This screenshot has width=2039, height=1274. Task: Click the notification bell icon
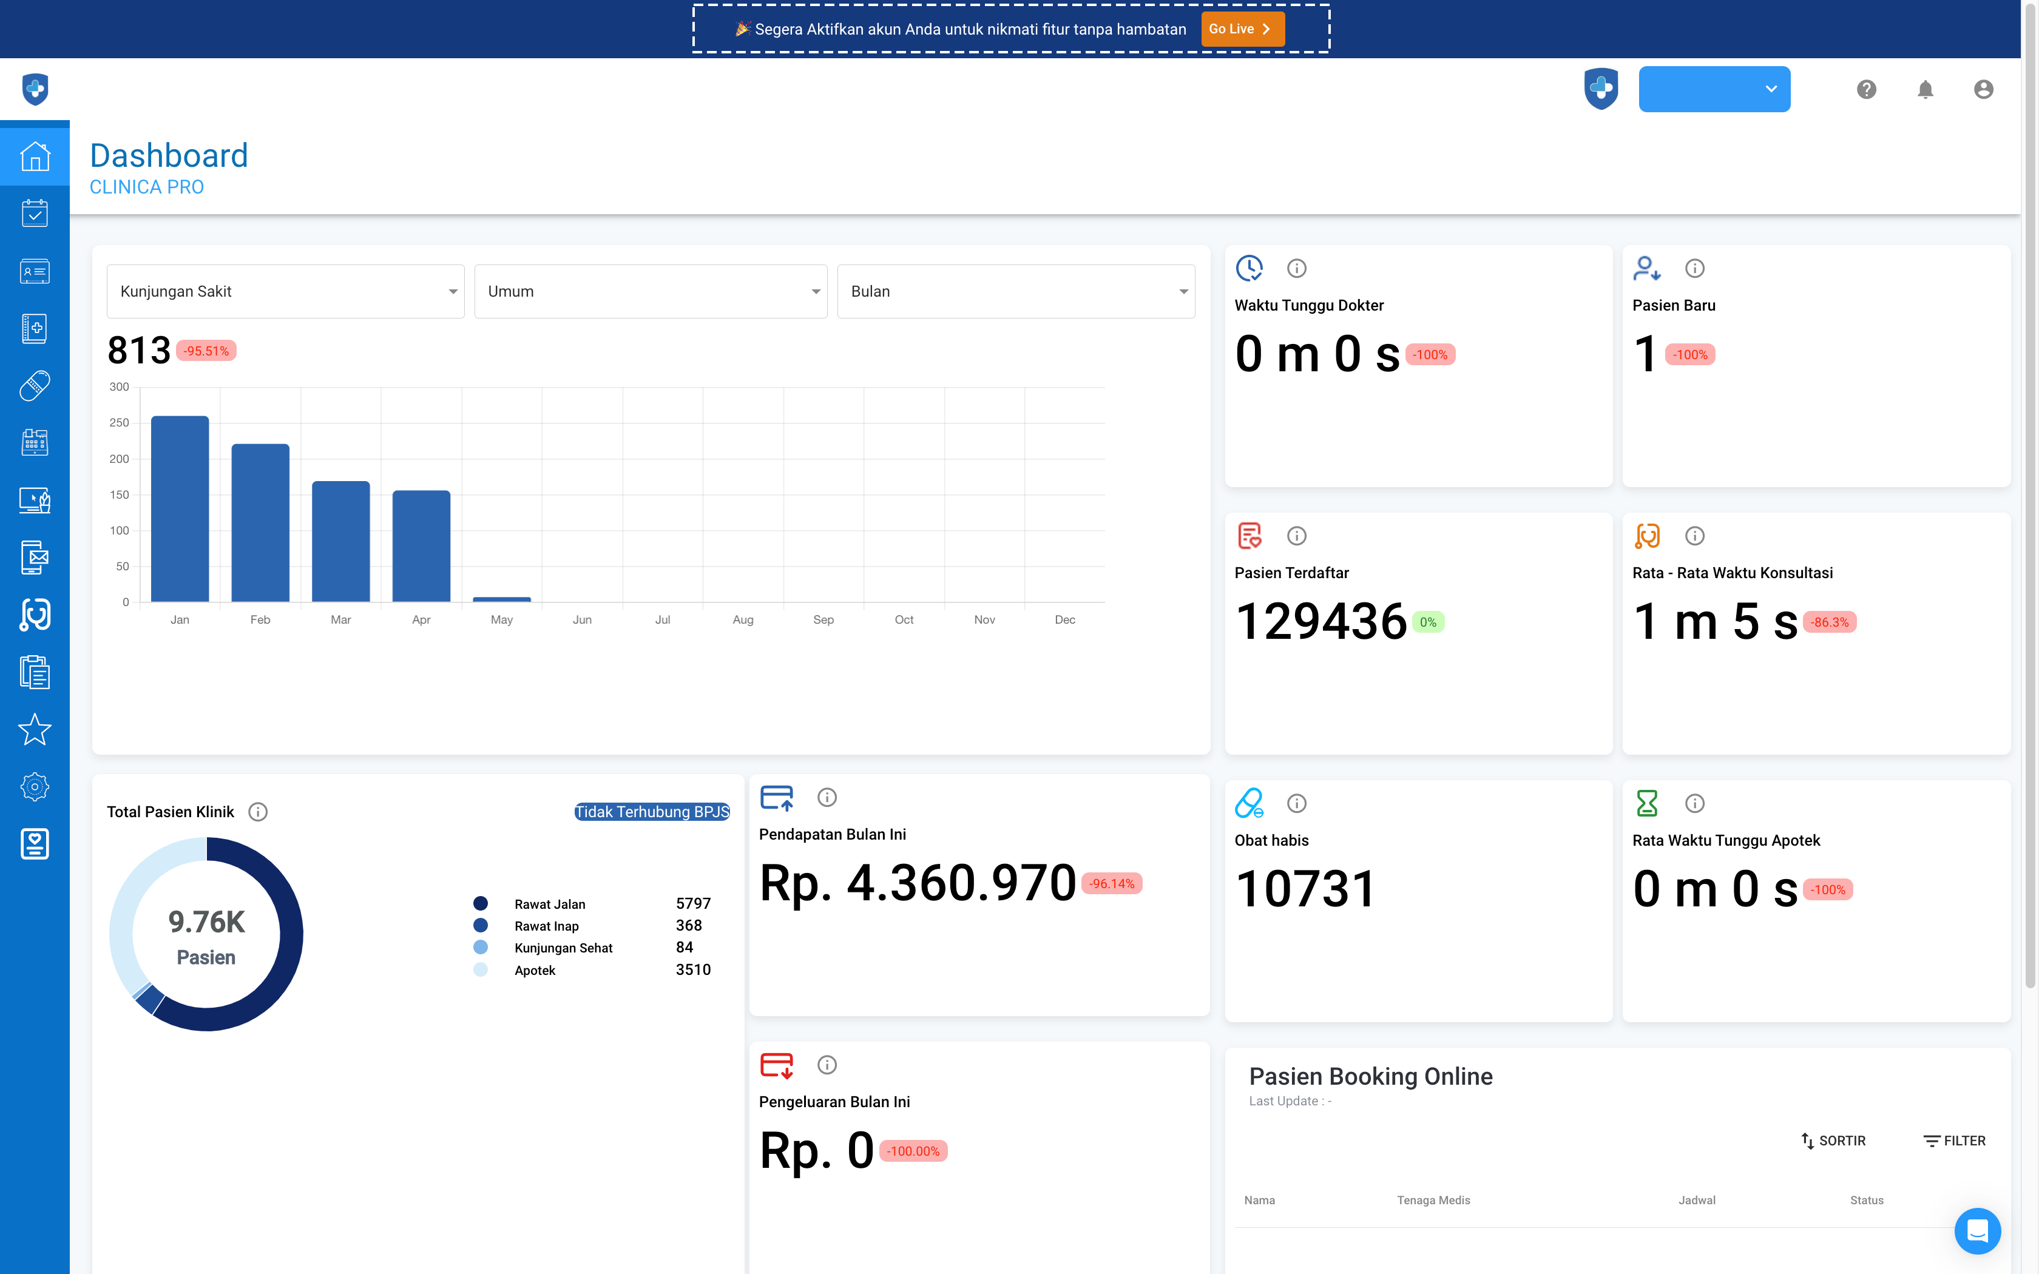[x=1924, y=89]
